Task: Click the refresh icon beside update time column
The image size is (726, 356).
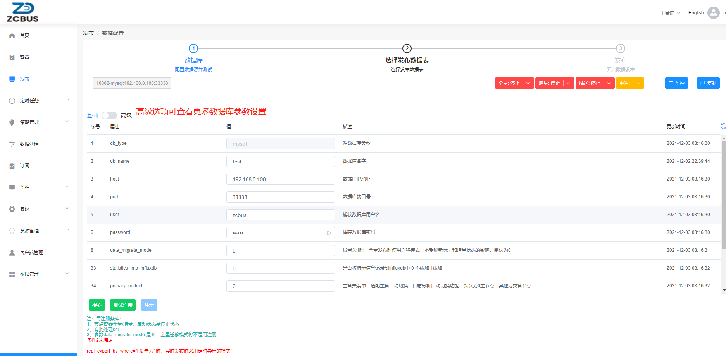Action: coord(723,126)
